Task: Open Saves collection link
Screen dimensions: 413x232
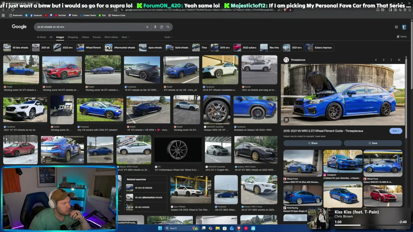Action: (x=402, y=37)
